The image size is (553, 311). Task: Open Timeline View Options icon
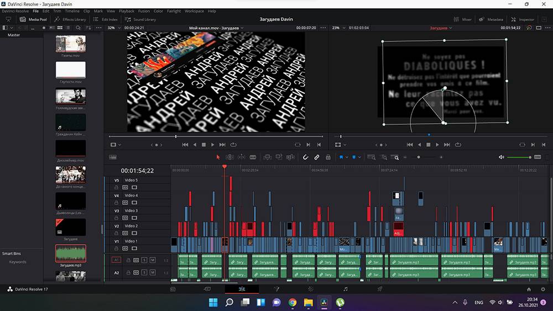[x=113, y=157]
